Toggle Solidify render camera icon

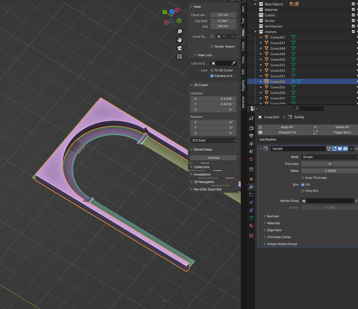coord(345,149)
